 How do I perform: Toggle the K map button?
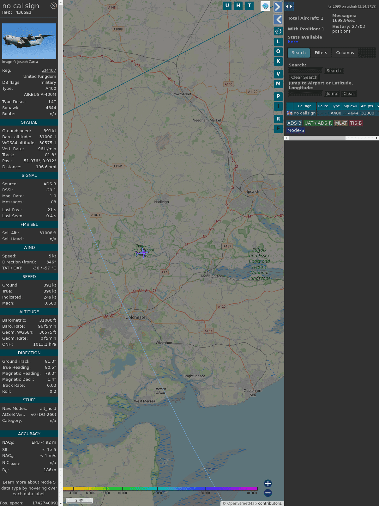click(x=278, y=61)
